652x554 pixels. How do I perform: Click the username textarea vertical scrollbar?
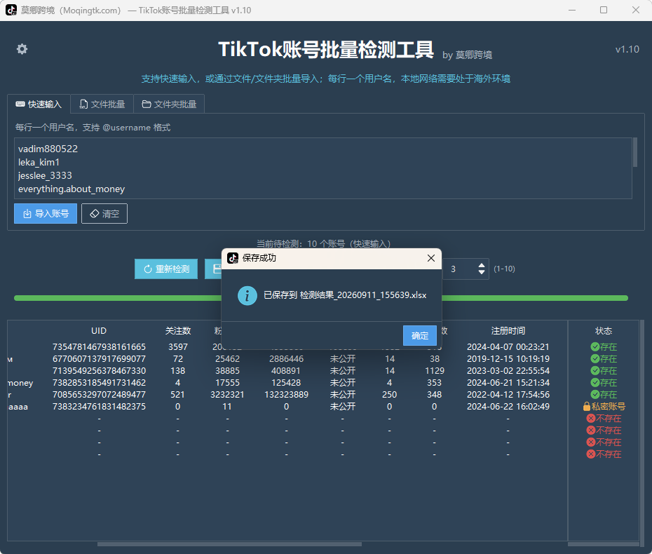(x=635, y=152)
